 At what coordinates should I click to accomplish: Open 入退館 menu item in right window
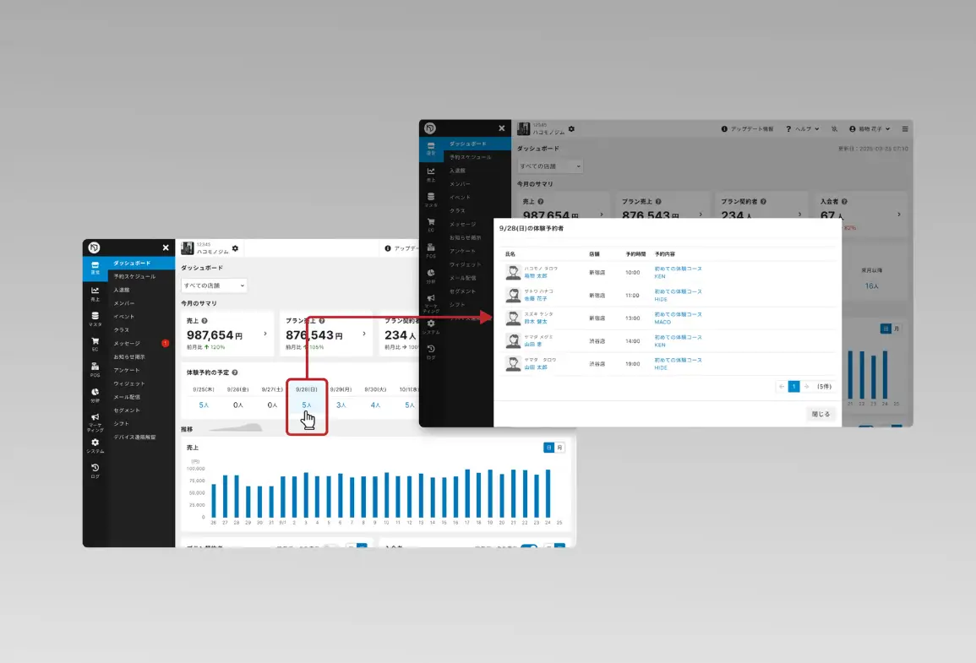(457, 171)
